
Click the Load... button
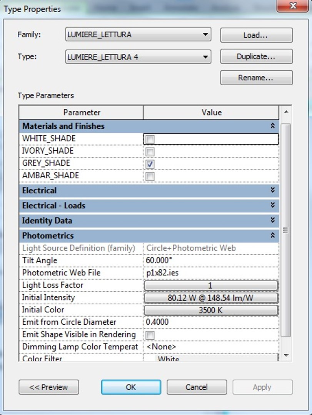pyautogui.click(x=256, y=35)
